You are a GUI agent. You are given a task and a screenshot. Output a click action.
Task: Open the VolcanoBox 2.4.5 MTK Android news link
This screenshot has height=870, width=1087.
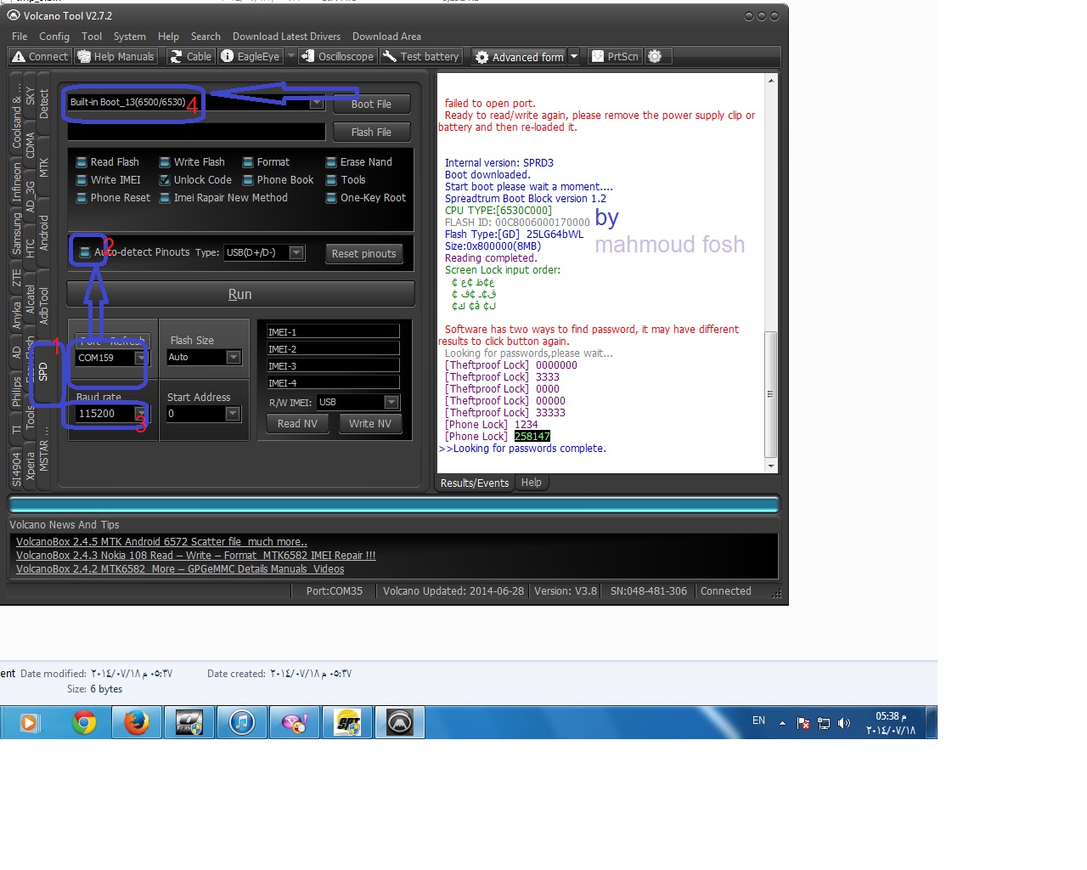point(161,542)
